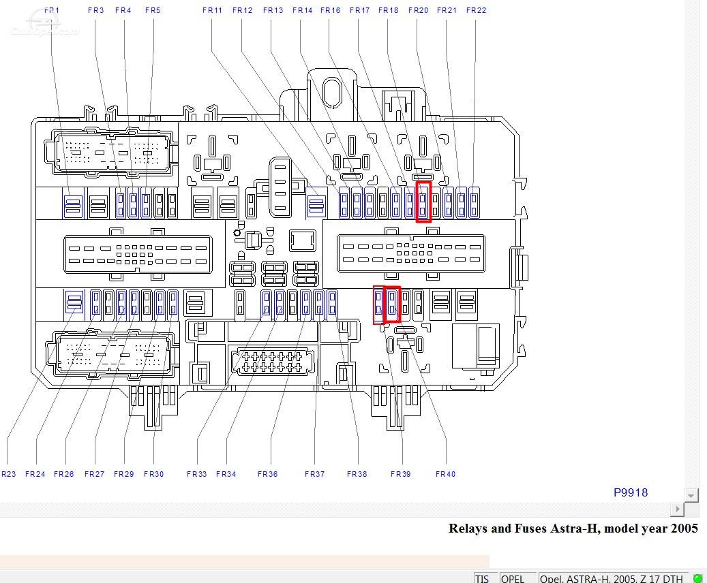
Task: Select the FR37 fuse label
Action: [315, 474]
